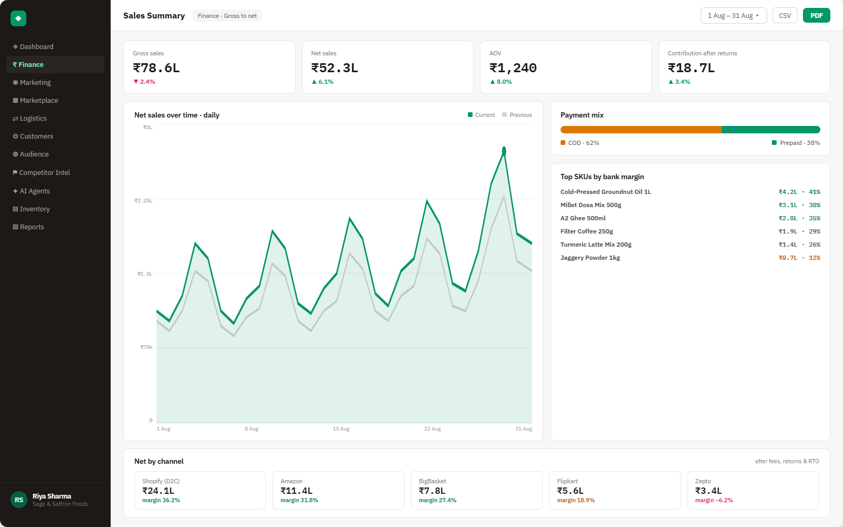Click the Net sales ₹52.3L card
Screen dimensions: 843x527
388,67
